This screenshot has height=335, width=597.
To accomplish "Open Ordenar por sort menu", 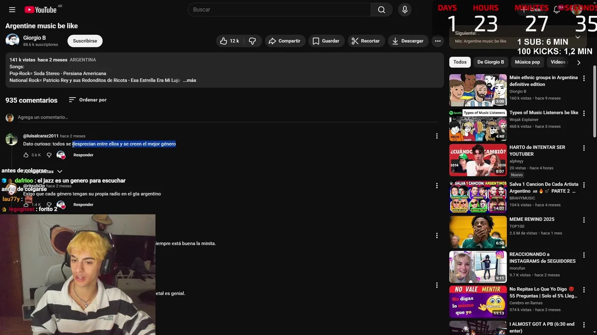I will click(88, 100).
